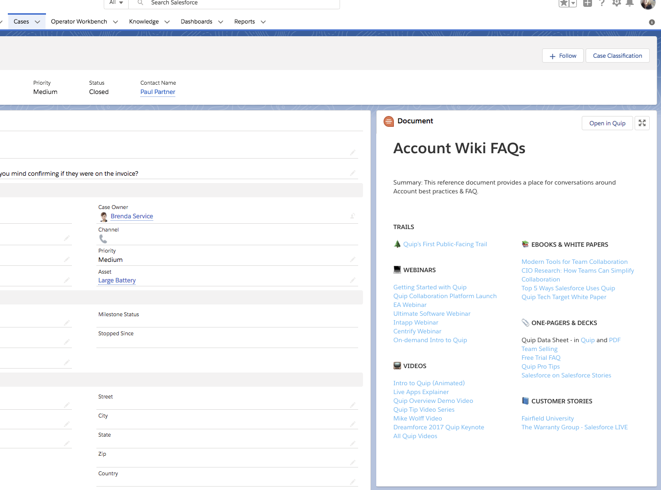Open the Paul Partner contact link
This screenshot has height=490, width=661.
tap(158, 92)
